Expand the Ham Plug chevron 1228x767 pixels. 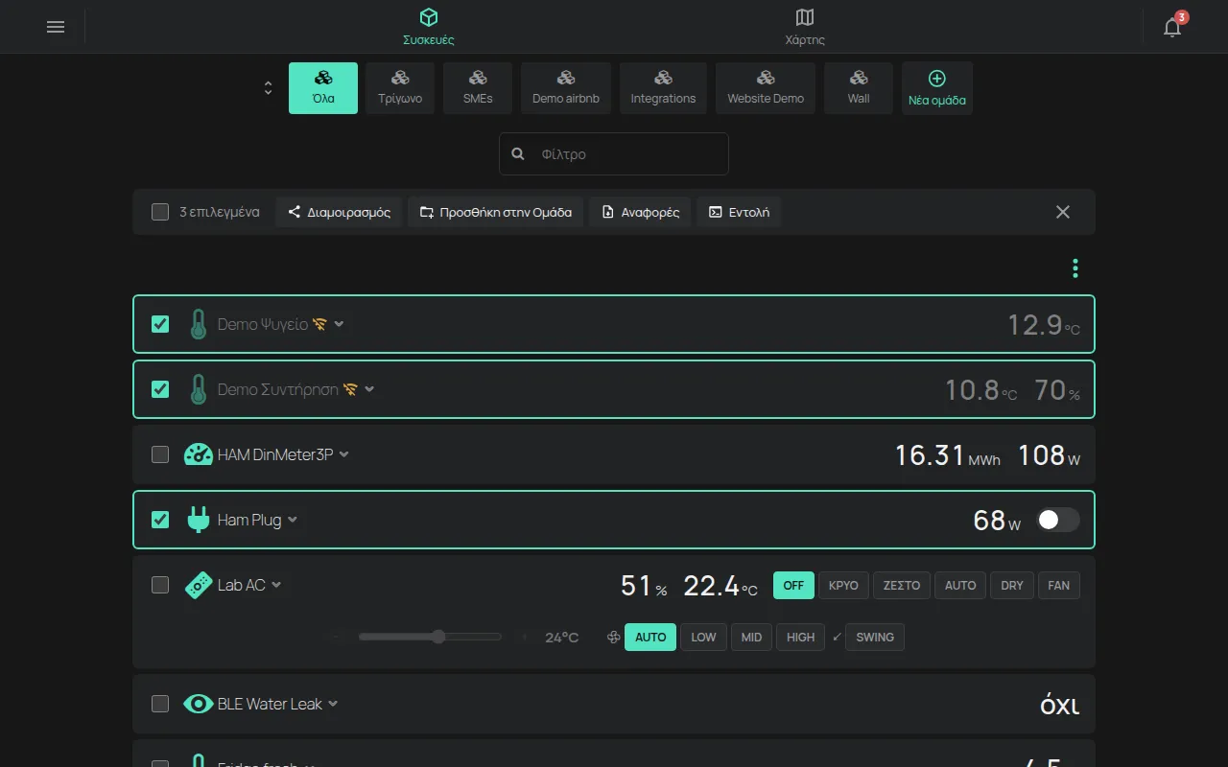293,520
